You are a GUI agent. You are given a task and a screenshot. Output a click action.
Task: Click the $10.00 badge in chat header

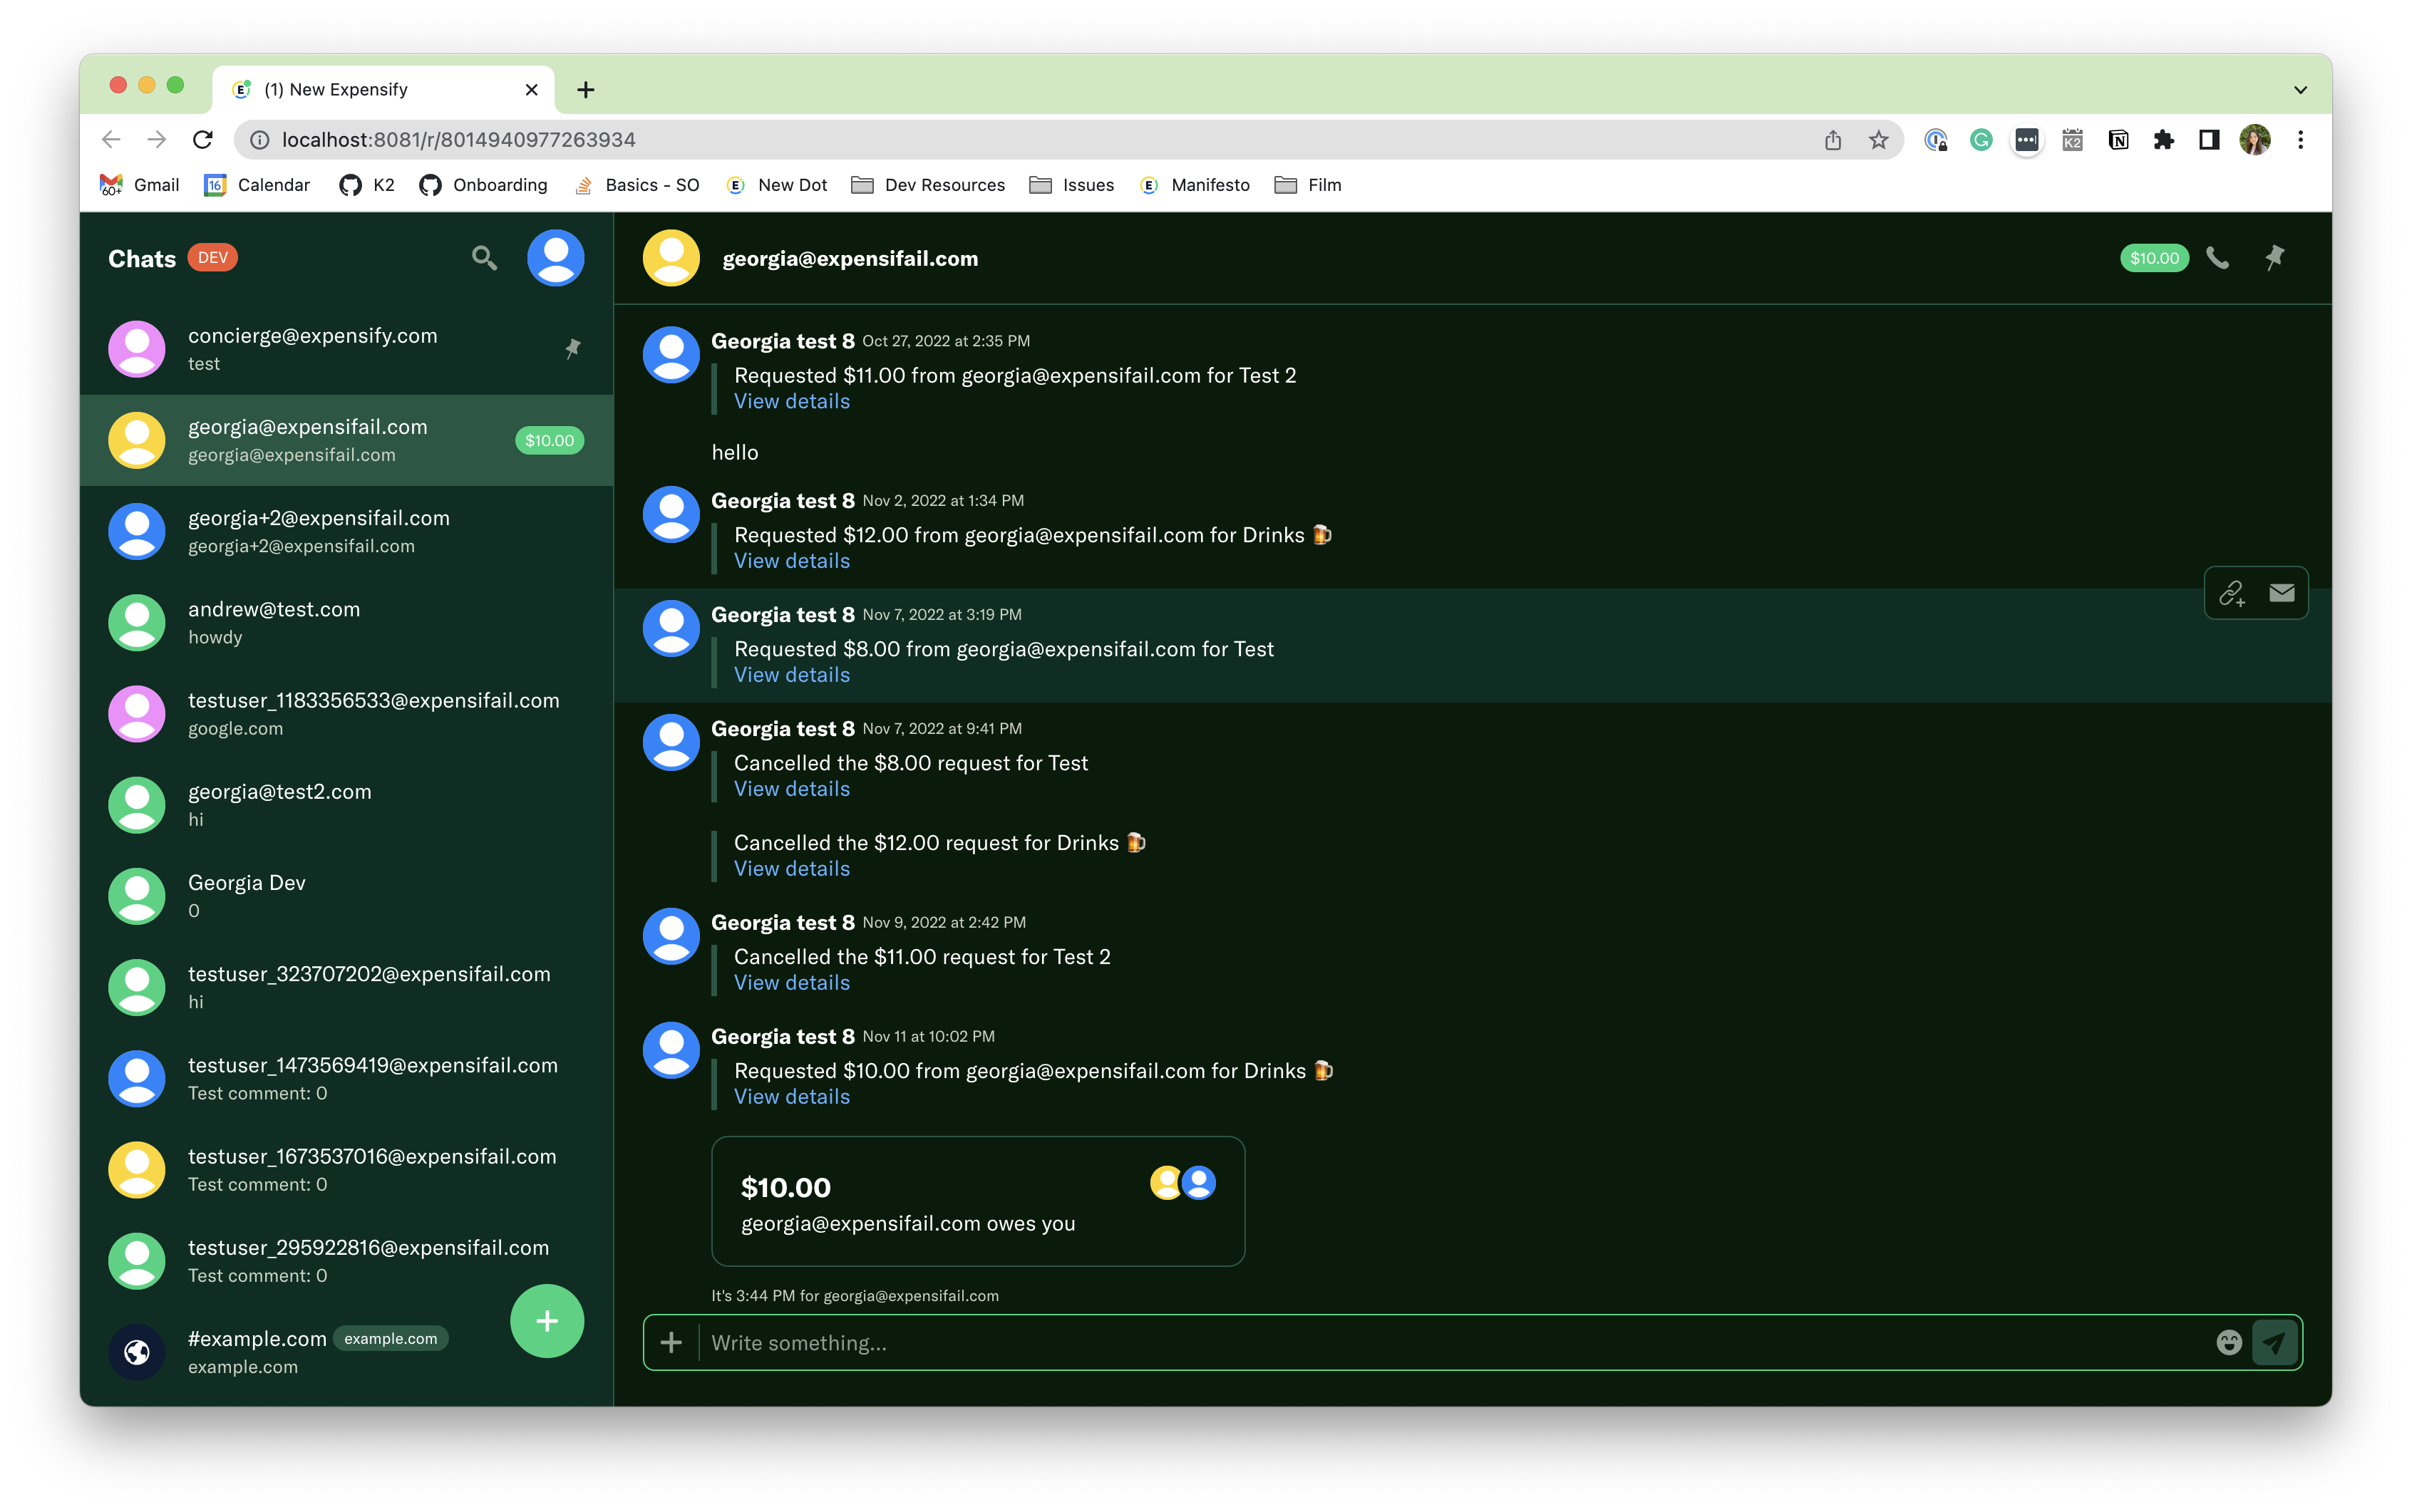tap(2153, 258)
